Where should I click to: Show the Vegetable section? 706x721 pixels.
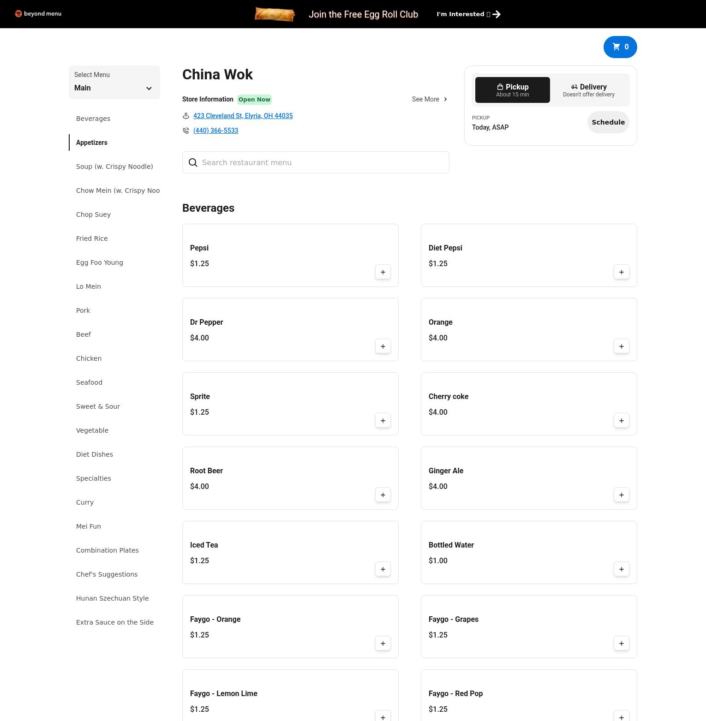(92, 430)
